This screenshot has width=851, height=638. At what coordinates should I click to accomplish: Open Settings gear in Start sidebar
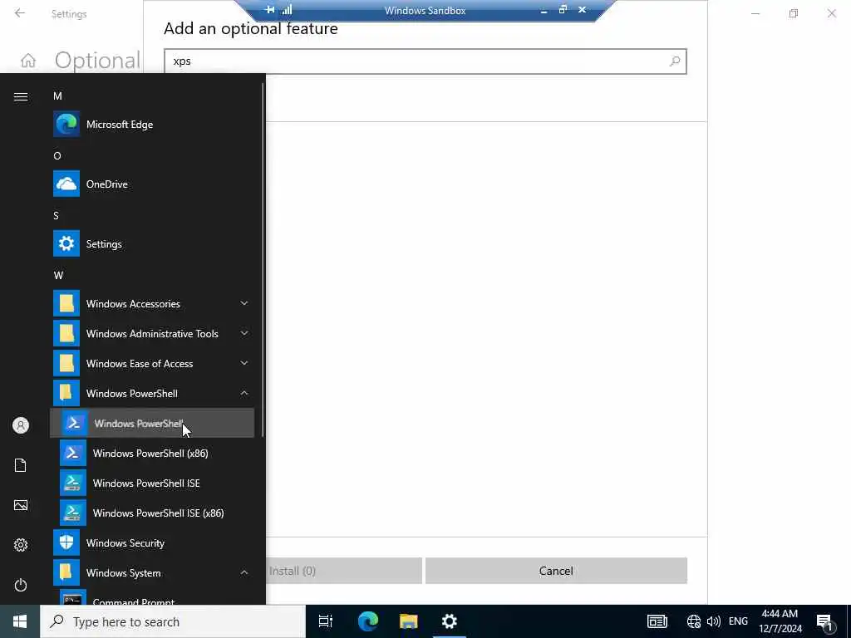[21, 545]
